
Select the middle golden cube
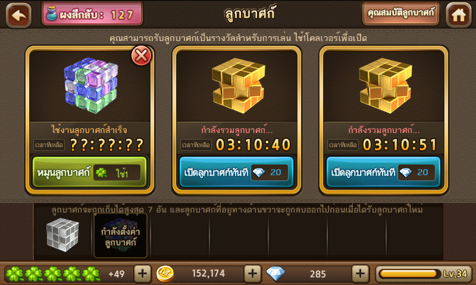237,85
